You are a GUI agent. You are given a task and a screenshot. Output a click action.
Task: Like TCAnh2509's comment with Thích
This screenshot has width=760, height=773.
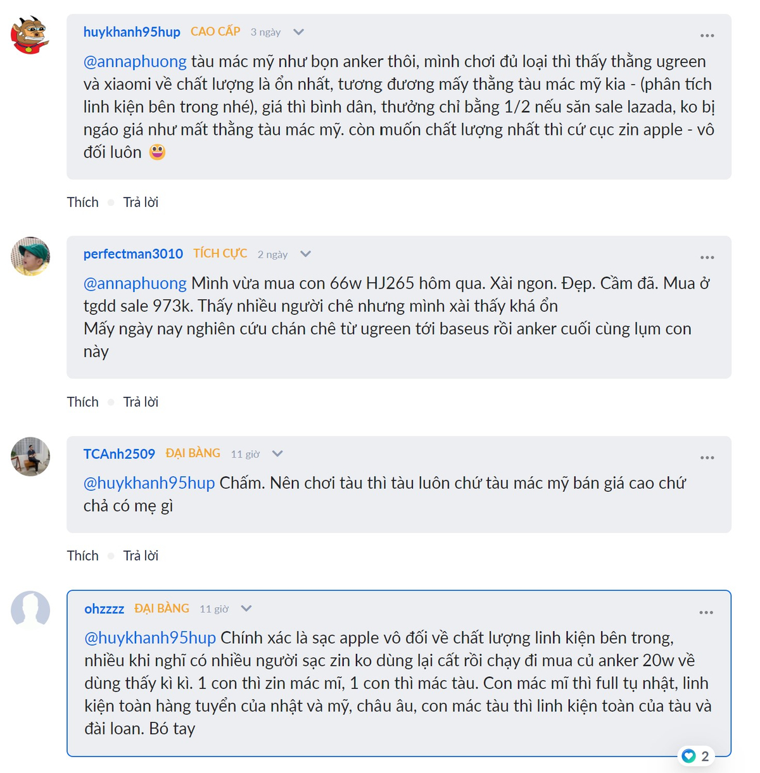pos(83,556)
